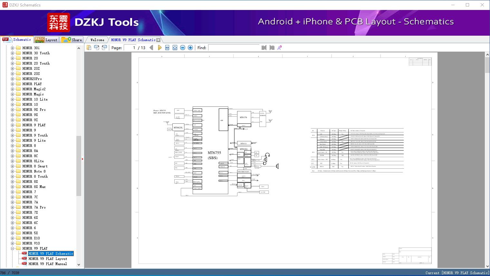The width and height of the screenshot is (490, 276).
Task: Click the previous page arrow
Action: click(151, 48)
